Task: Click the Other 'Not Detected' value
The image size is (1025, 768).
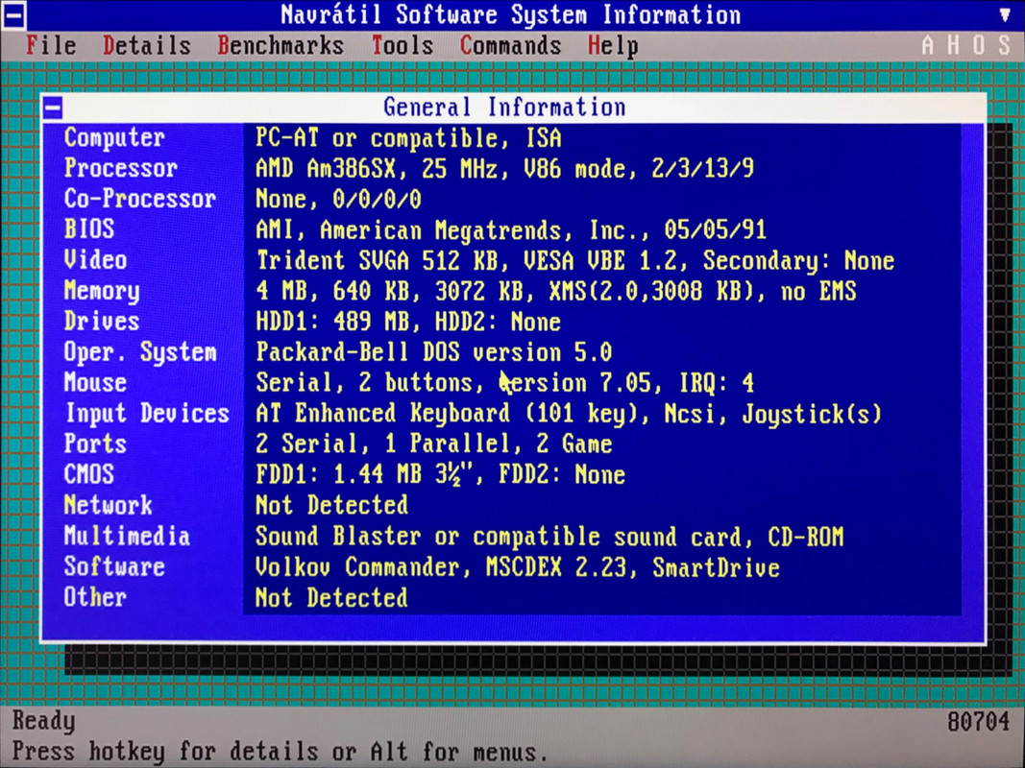Action: click(x=332, y=598)
